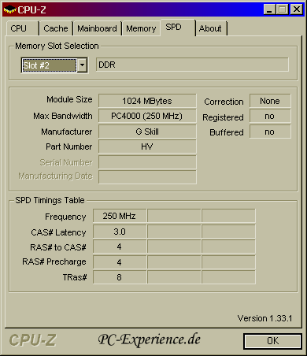Minimize the CPU-Z window

[269, 9]
